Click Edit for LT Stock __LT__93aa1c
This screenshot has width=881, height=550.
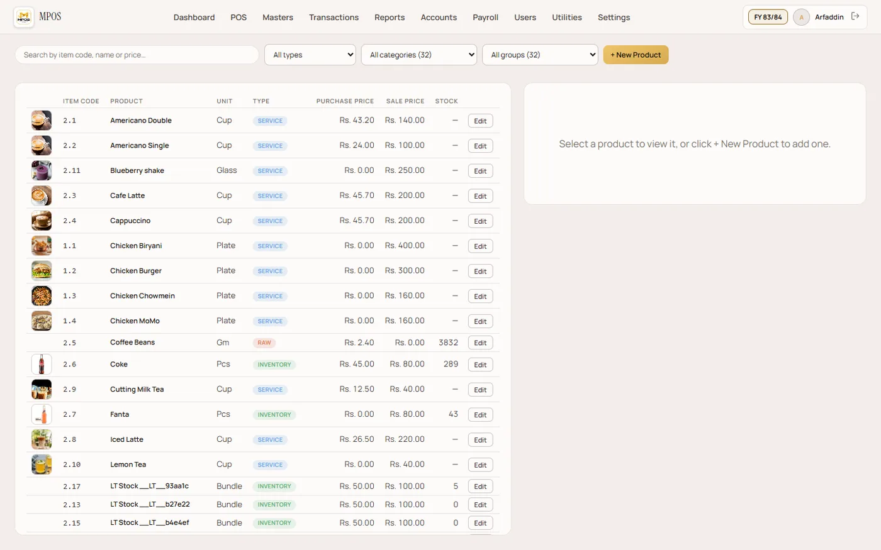[x=480, y=487]
